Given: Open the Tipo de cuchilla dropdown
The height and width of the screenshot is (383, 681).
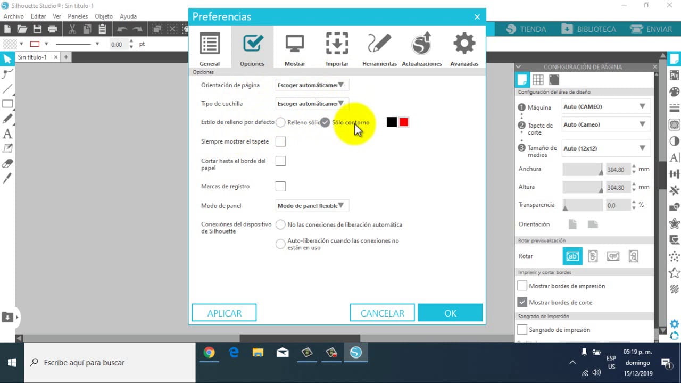Looking at the screenshot, I should (x=312, y=104).
